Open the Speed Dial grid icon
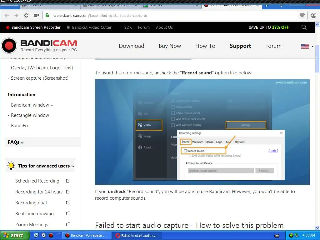This screenshot has width=320, height=240. click(37, 16)
